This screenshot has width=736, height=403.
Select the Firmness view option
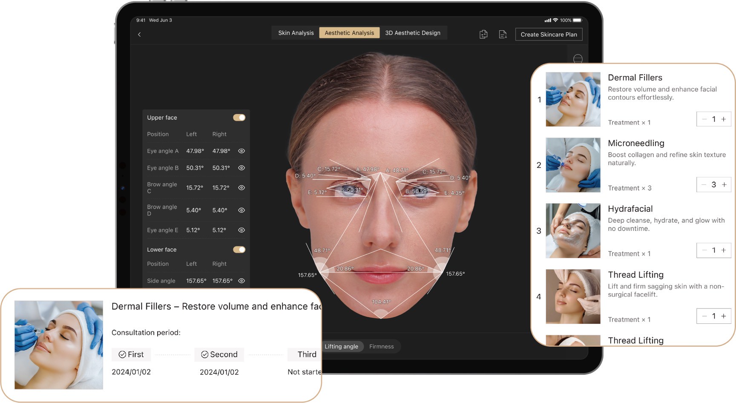tap(381, 346)
